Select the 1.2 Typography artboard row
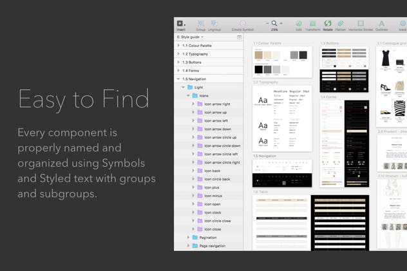 click(x=195, y=54)
